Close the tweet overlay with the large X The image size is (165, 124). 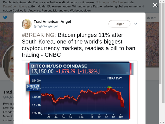(155, 5)
